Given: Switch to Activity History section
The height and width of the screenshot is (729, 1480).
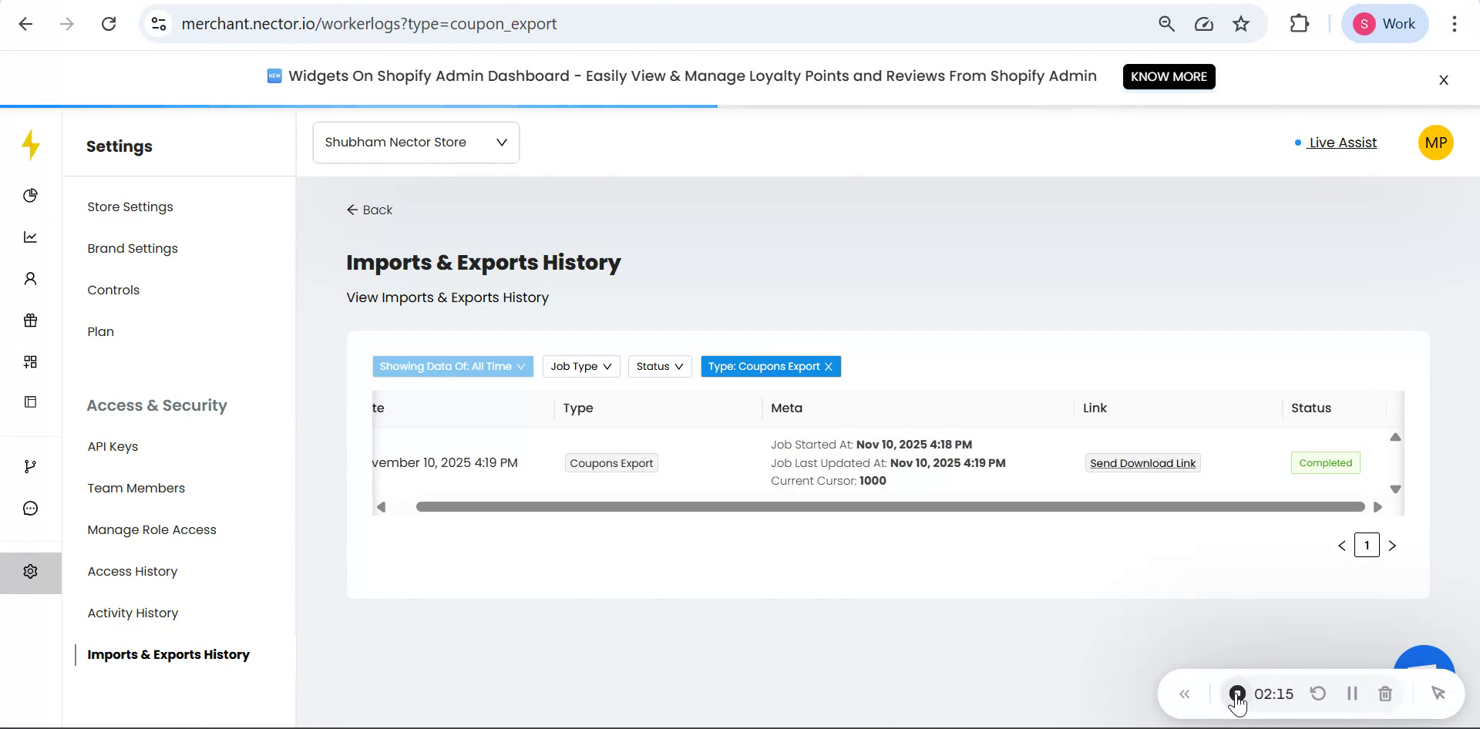Looking at the screenshot, I should [x=133, y=613].
